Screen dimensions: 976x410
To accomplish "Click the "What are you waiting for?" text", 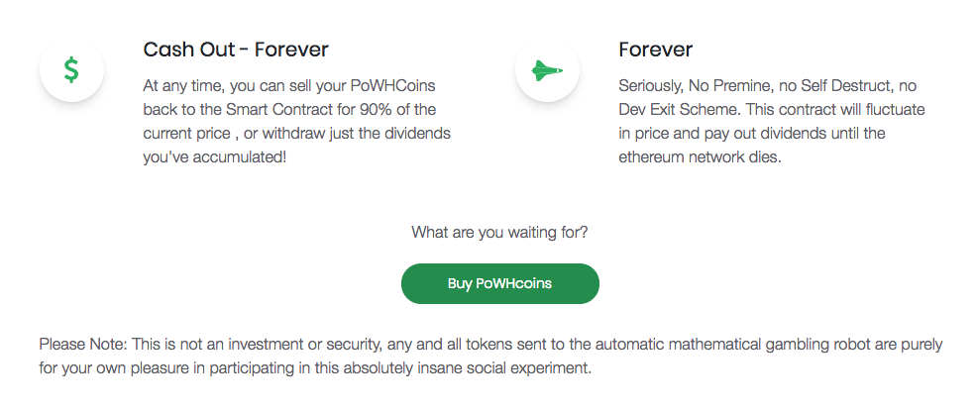I will tap(499, 233).
